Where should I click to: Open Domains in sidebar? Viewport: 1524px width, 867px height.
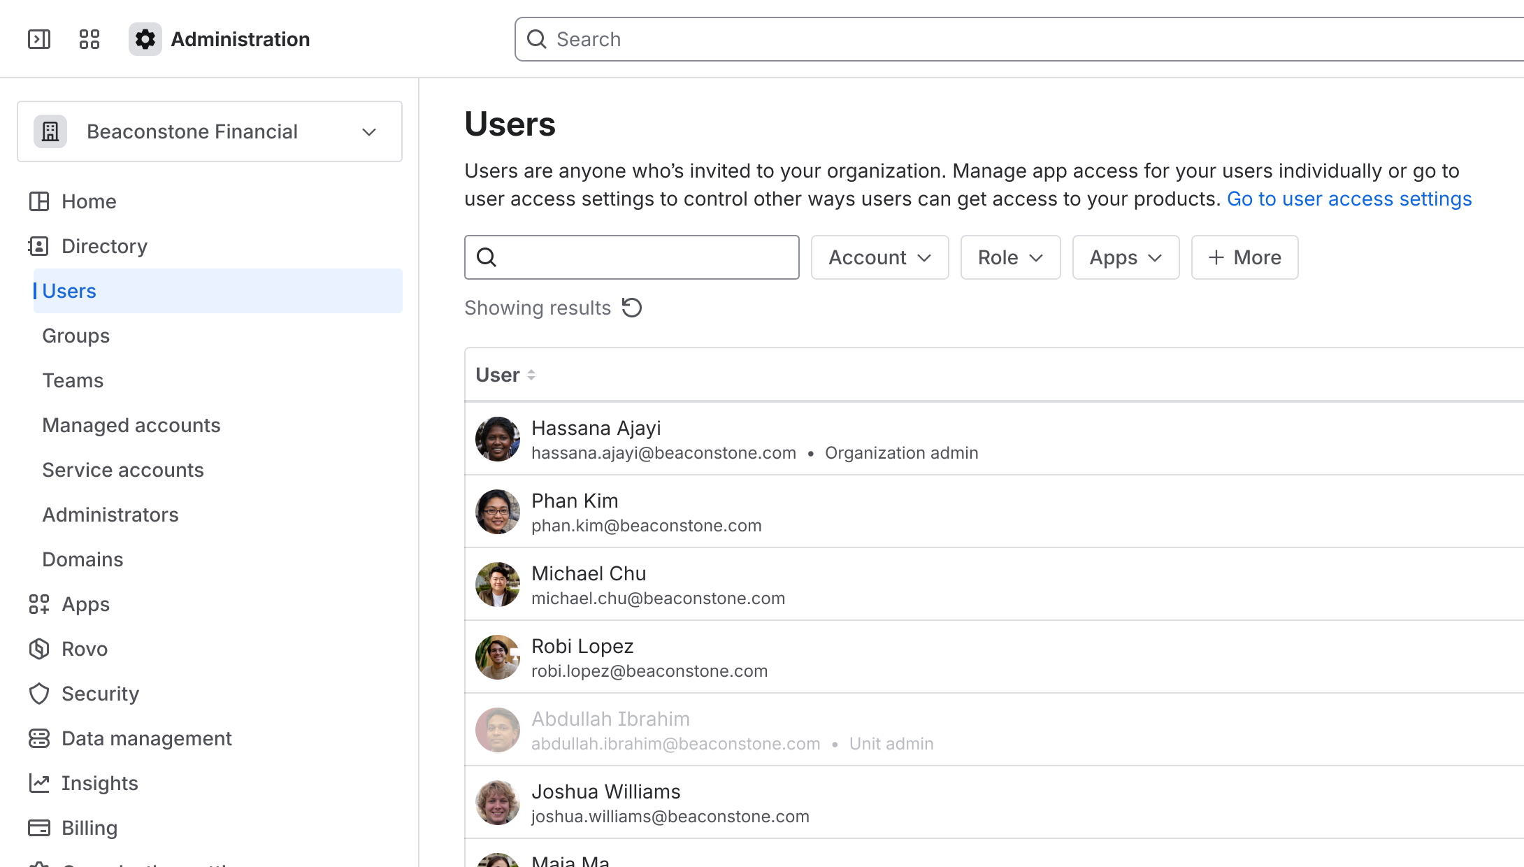click(x=82, y=559)
